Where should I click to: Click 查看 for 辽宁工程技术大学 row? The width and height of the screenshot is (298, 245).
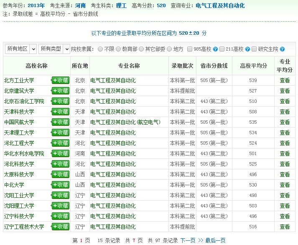coord(285,227)
